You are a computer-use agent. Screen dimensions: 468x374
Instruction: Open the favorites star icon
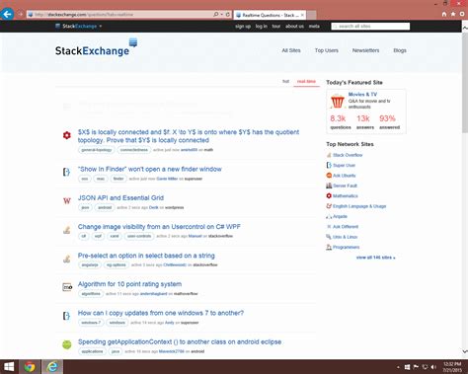coord(453,14)
